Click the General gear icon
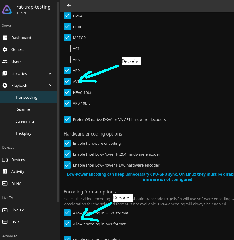234x240 pixels. [x=5, y=49]
